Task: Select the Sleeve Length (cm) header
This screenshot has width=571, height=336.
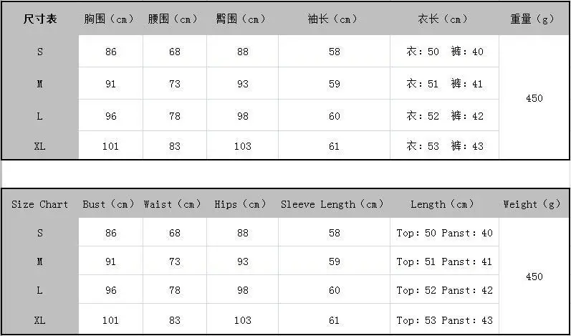Action: [x=334, y=204]
